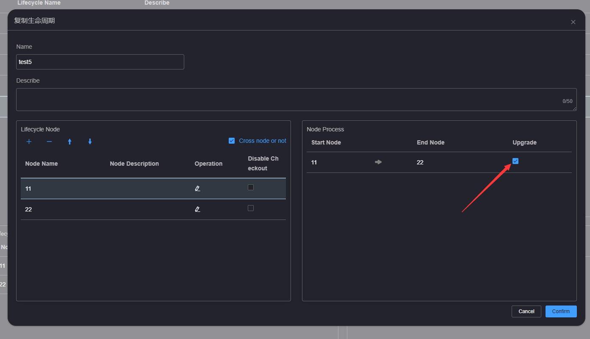The image size is (590, 339).
Task: Click the Confirm button
Action: [x=561, y=311]
